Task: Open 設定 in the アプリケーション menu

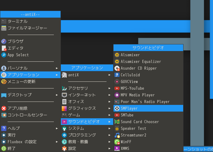Action: 87,148
